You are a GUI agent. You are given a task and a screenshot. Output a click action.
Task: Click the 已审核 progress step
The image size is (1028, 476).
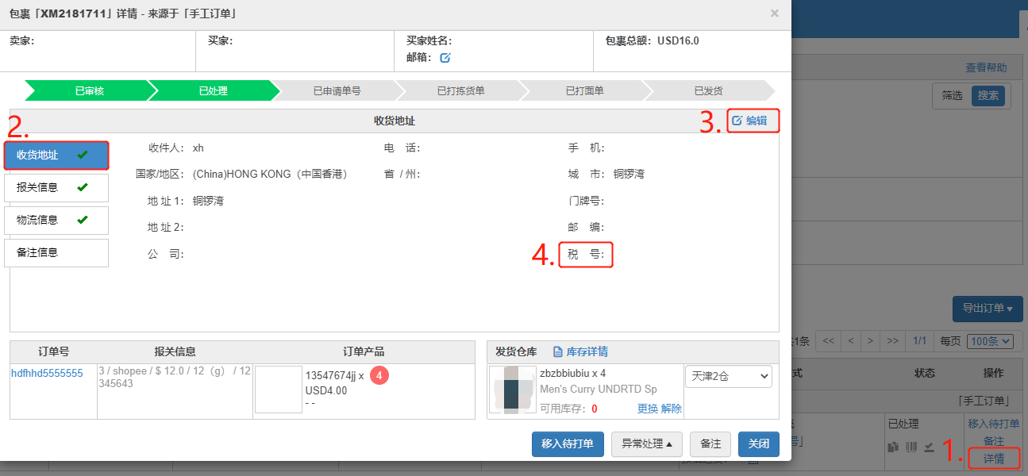click(89, 90)
